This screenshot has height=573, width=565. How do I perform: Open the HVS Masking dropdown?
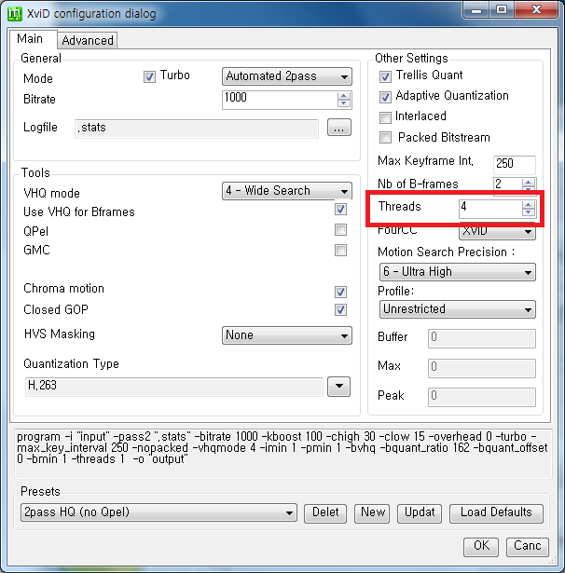tap(287, 335)
